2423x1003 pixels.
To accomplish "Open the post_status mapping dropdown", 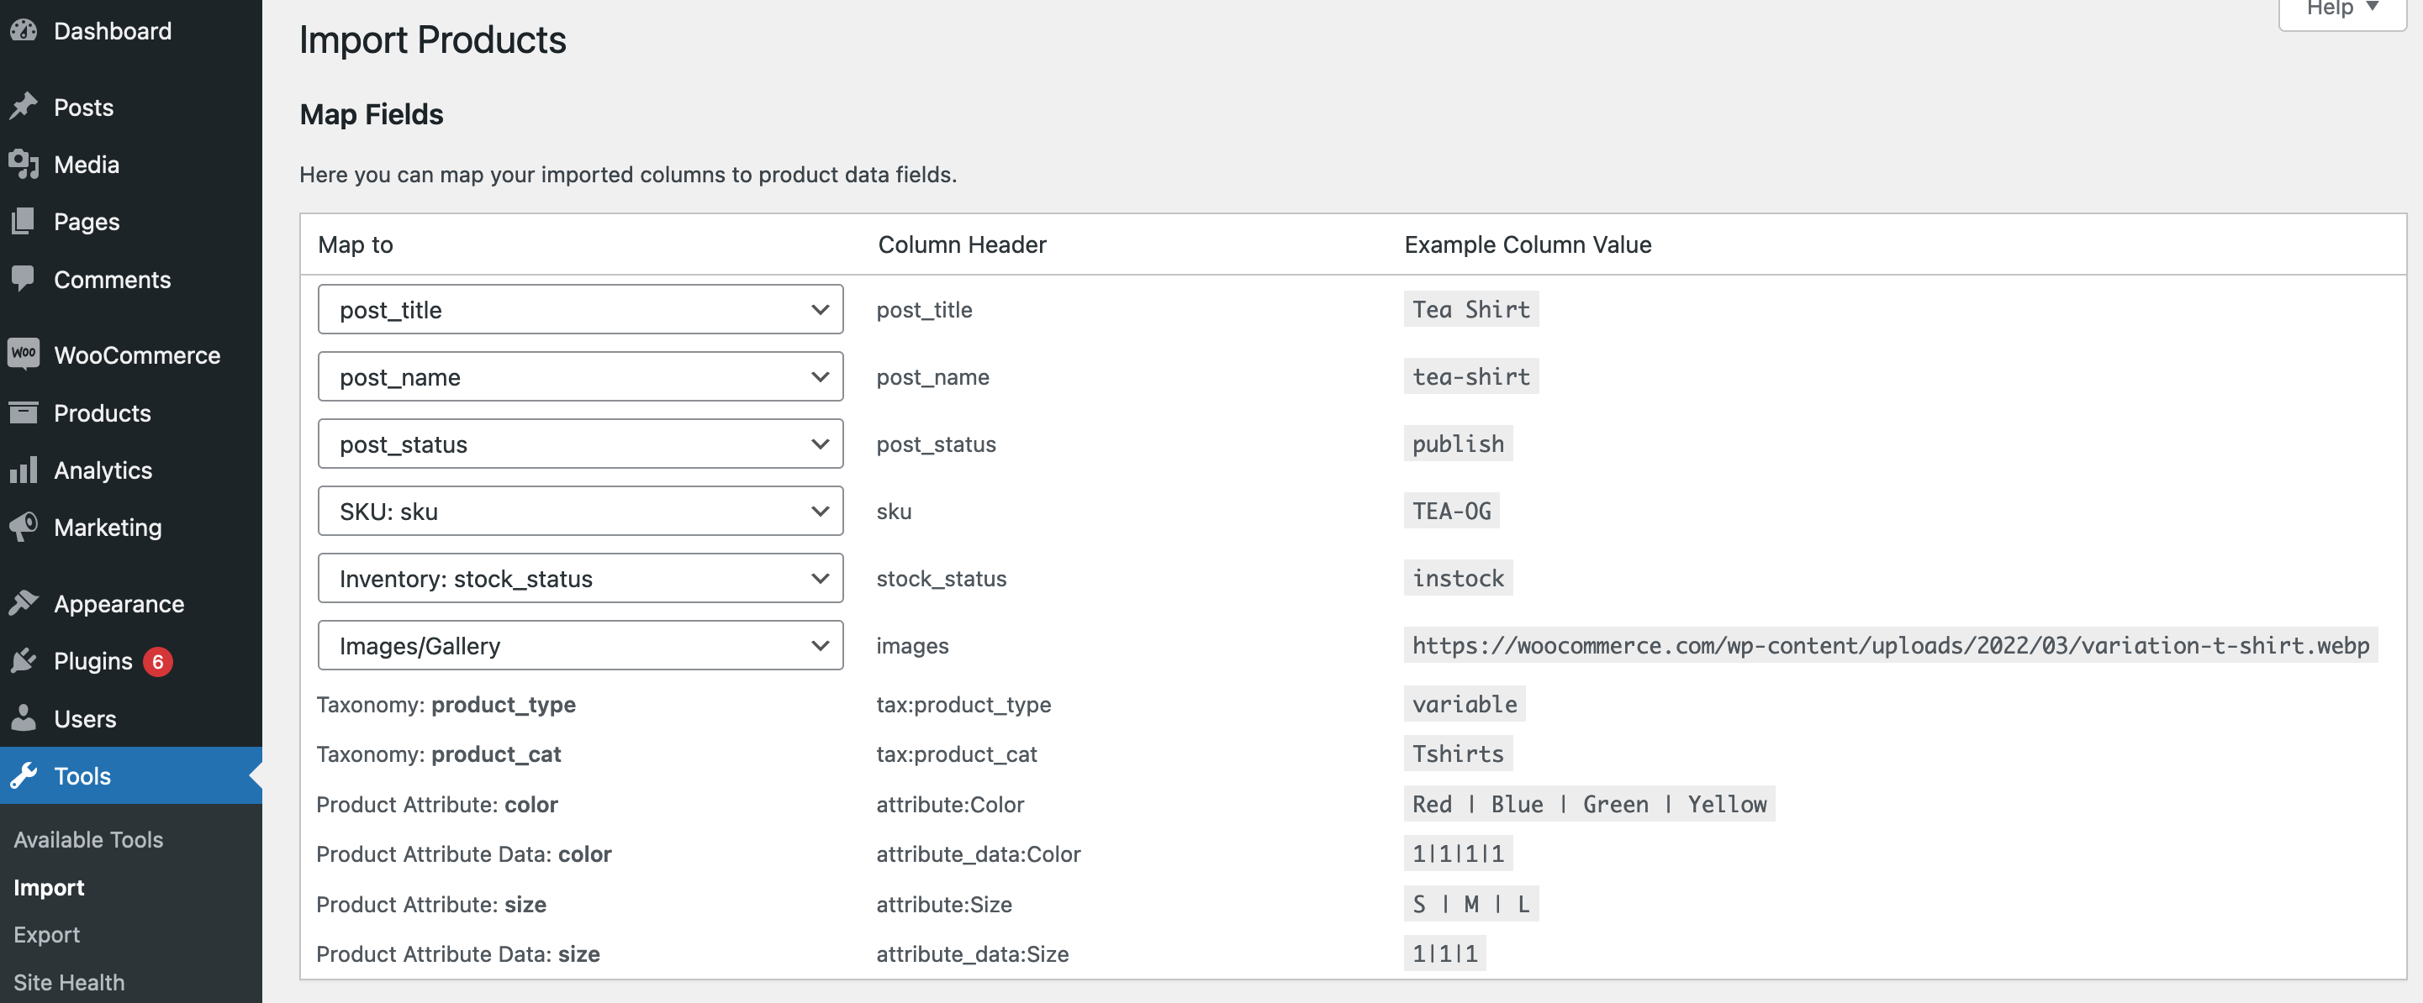I will [579, 444].
